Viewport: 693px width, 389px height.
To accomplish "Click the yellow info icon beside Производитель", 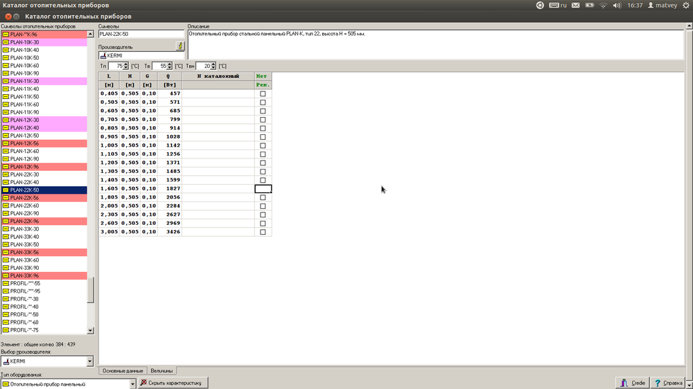I will coord(180,46).
